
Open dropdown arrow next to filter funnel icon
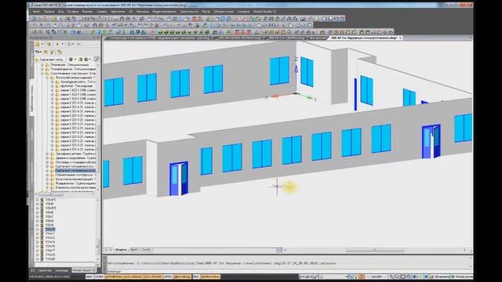[41, 52]
